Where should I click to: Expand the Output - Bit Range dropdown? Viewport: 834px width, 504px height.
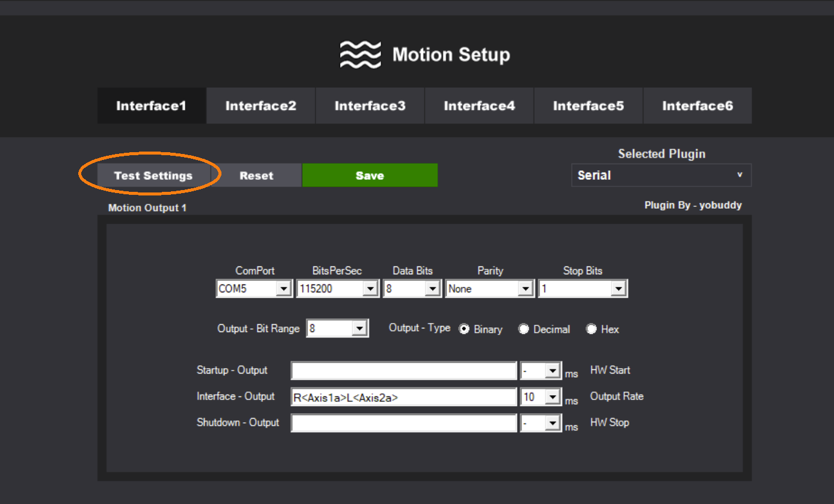359,329
